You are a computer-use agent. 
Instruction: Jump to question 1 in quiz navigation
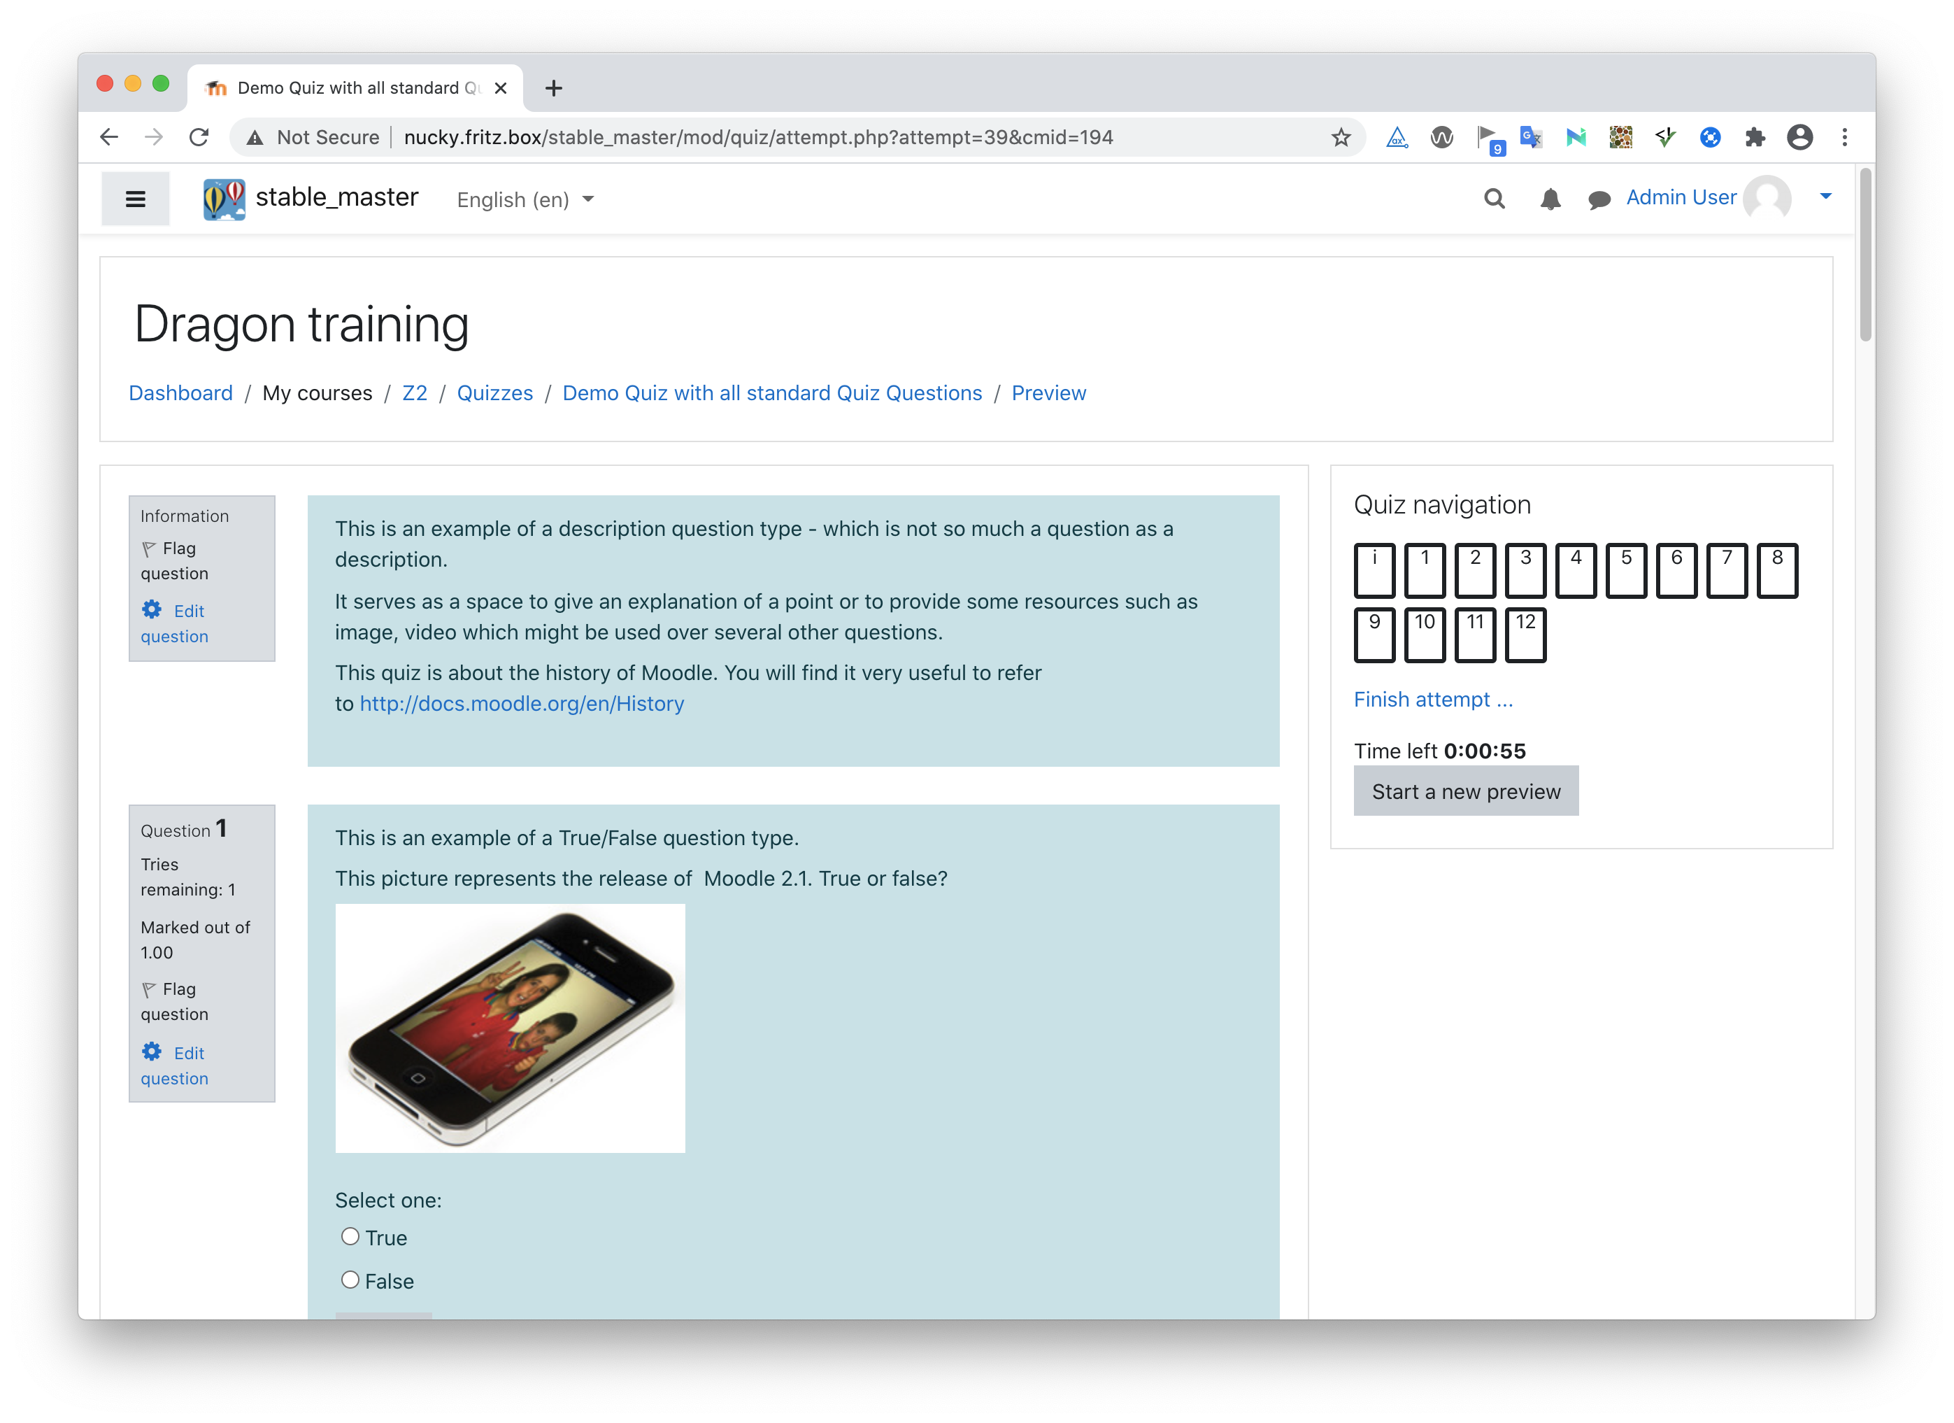point(1424,569)
